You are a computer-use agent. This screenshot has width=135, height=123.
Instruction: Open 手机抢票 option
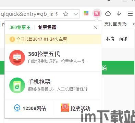click(x=39, y=82)
